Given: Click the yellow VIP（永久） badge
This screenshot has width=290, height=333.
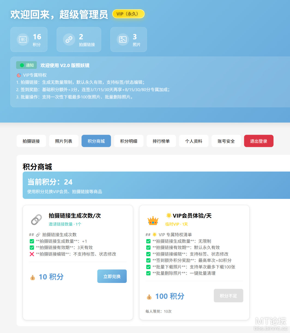Looking at the screenshot, I should 128,14.
